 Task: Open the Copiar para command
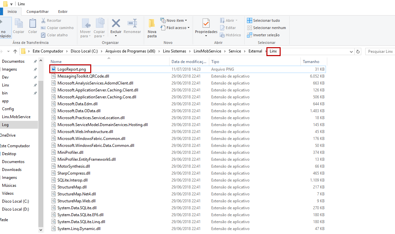pyautogui.click(x=99, y=28)
